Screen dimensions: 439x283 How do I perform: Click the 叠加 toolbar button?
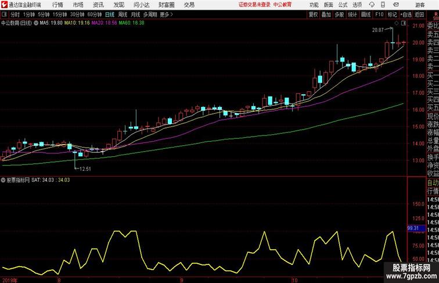pos(326,15)
